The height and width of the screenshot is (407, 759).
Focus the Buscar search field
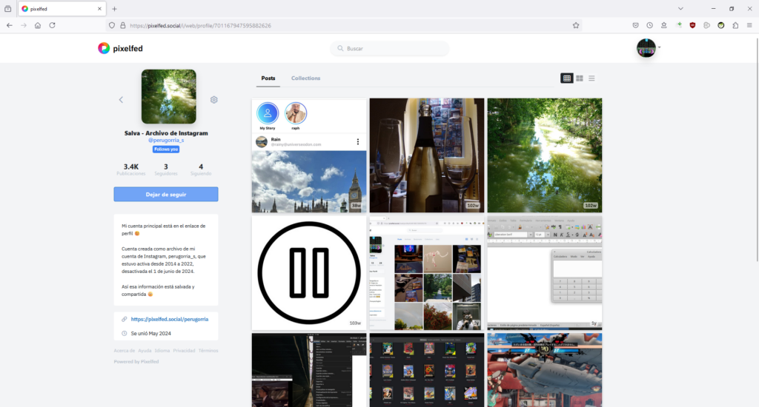(390, 48)
